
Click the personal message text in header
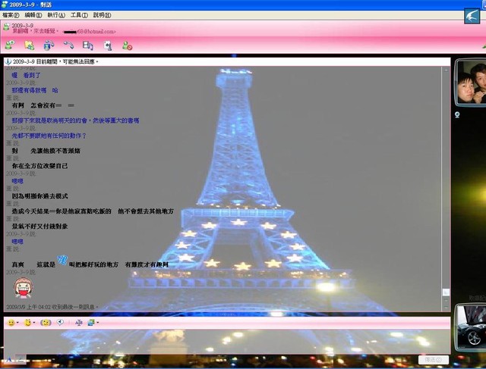coord(35,31)
